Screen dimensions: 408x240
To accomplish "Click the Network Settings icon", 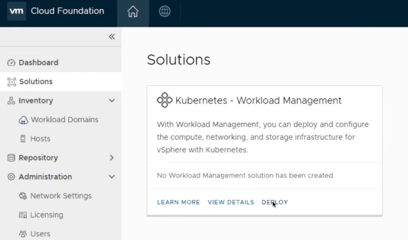I will point(23,196).
